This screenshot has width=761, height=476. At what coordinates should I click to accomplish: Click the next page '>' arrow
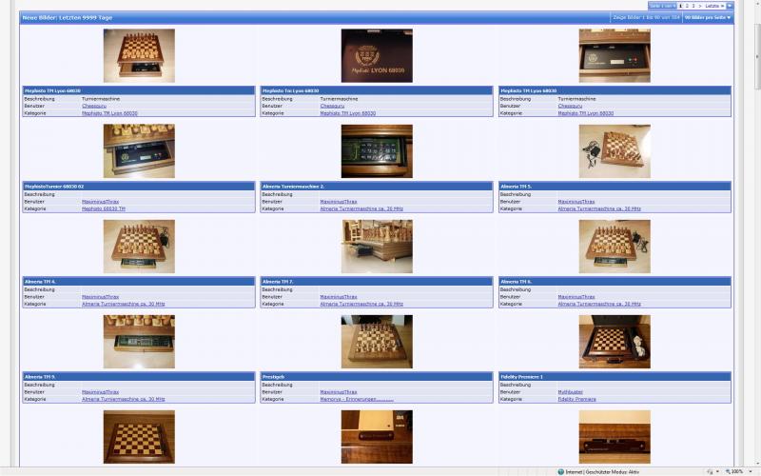700,6
